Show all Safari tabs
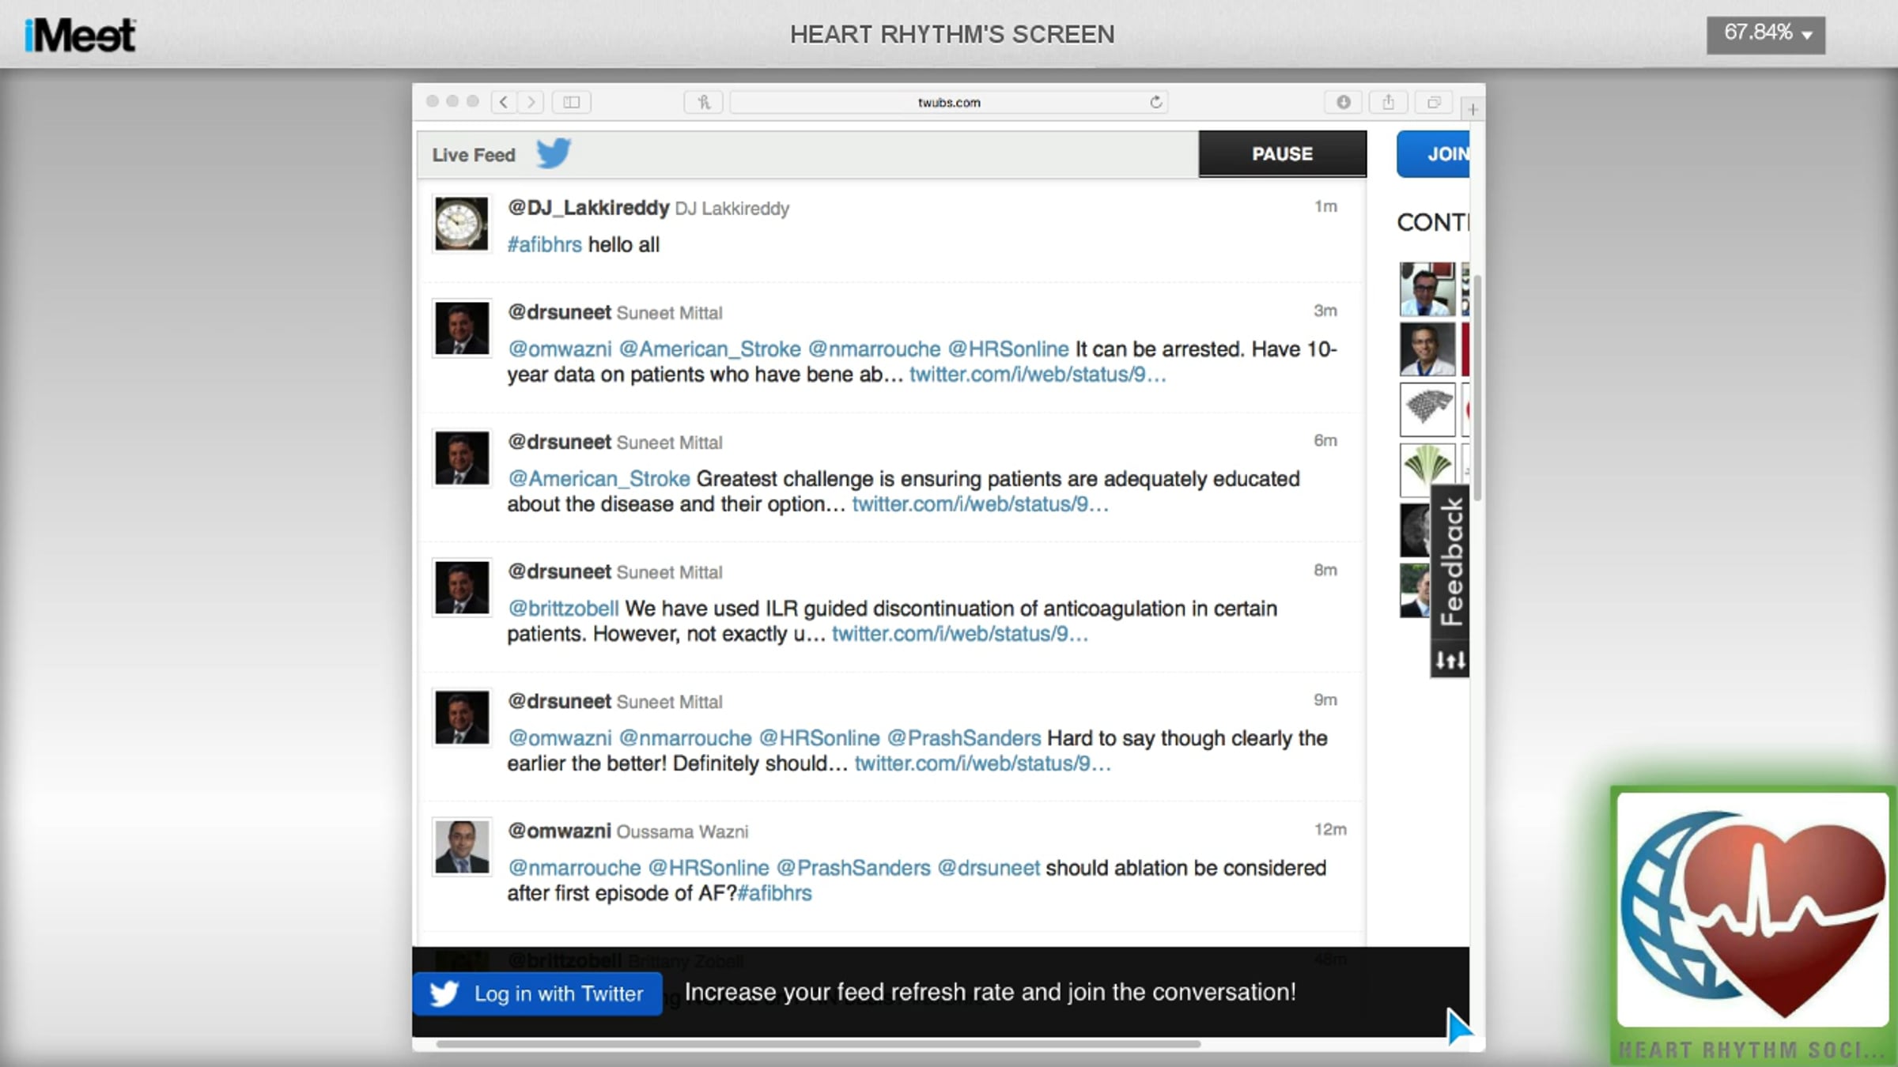 tap(1433, 102)
